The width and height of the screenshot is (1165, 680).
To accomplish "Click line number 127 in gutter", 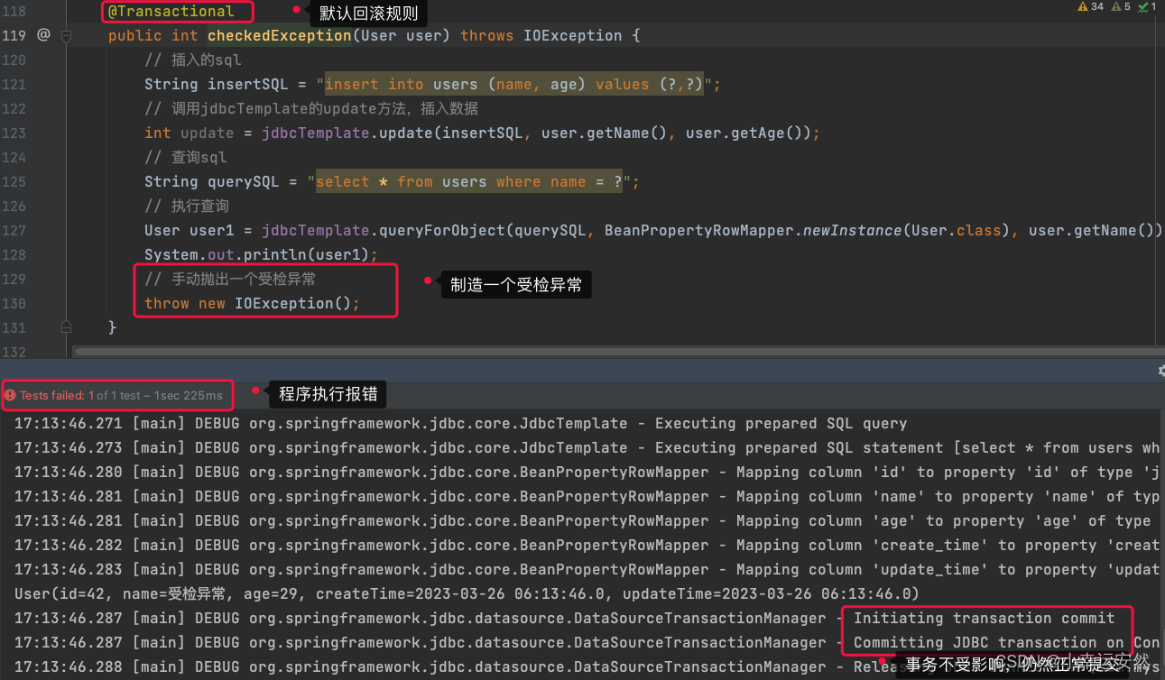I will (14, 231).
